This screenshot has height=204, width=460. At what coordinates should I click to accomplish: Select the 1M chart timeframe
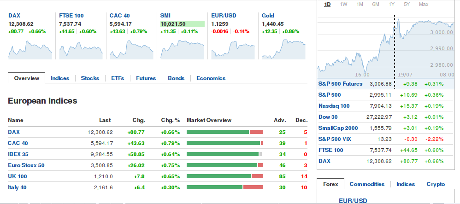point(360,5)
